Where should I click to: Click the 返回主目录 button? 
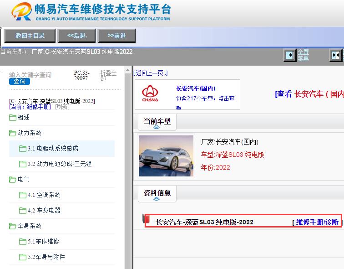tap(30, 36)
